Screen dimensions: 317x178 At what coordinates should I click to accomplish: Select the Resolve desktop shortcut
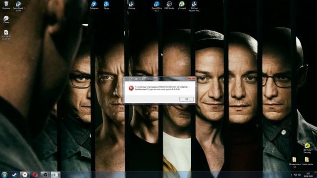coord(132,5)
